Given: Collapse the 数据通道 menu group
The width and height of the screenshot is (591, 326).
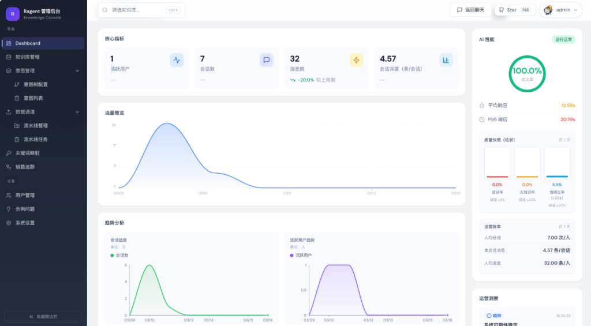Looking at the screenshot, I should point(77,112).
